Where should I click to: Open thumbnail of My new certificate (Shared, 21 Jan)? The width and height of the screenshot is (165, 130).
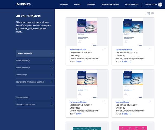[x=133, y=32]
